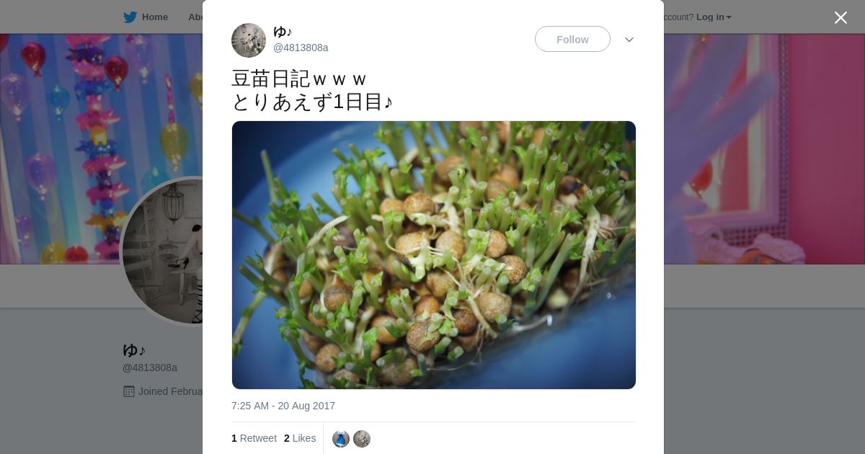865x454 pixels.
Task: Open the 7:25 AM - 20 Aug 2017 timestamp
Action: [283, 406]
